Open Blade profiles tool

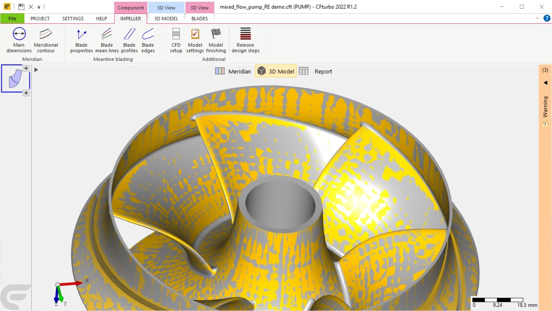129,40
